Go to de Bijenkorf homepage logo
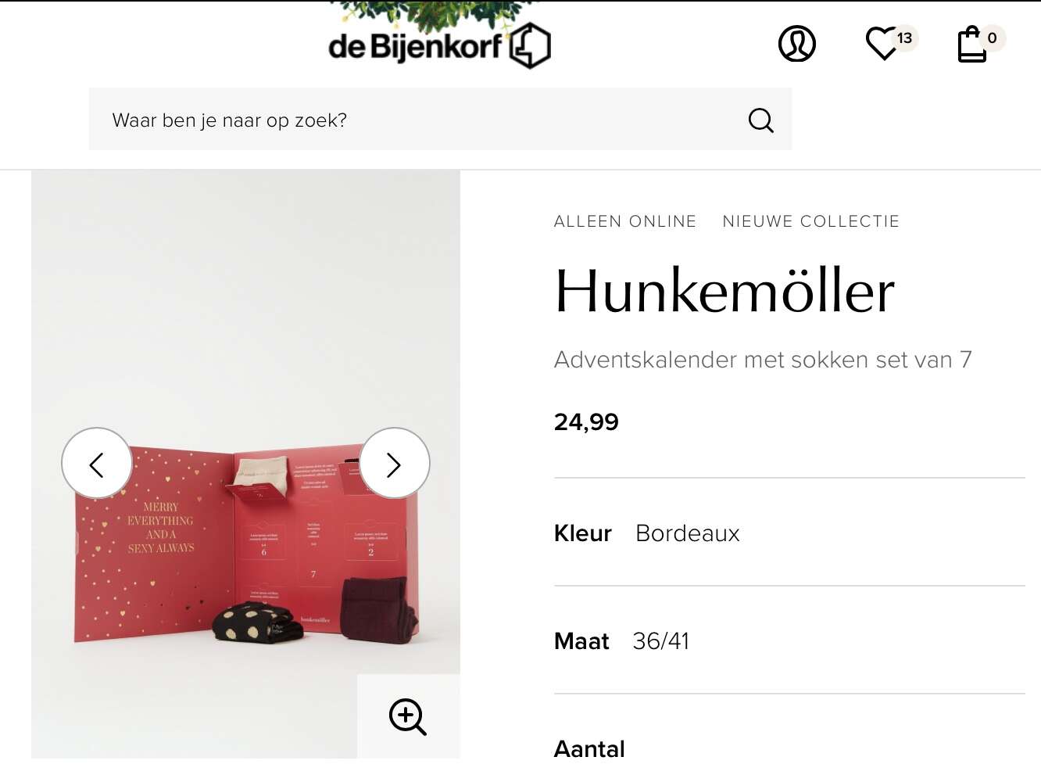This screenshot has width=1041, height=782. [439, 45]
